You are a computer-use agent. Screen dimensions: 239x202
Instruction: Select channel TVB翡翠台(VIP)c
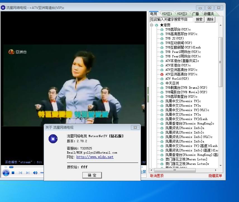[x=178, y=29]
